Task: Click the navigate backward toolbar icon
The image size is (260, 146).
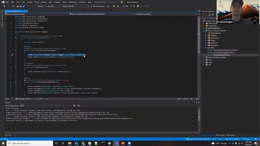Action: click(x=4, y=6)
